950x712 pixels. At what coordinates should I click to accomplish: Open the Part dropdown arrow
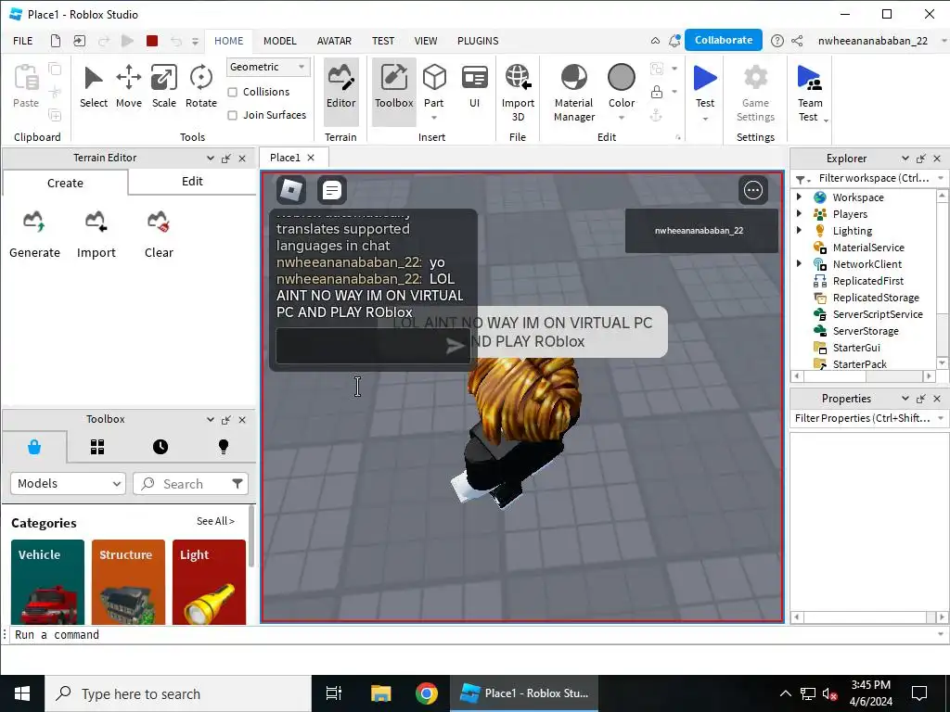(434, 118)
